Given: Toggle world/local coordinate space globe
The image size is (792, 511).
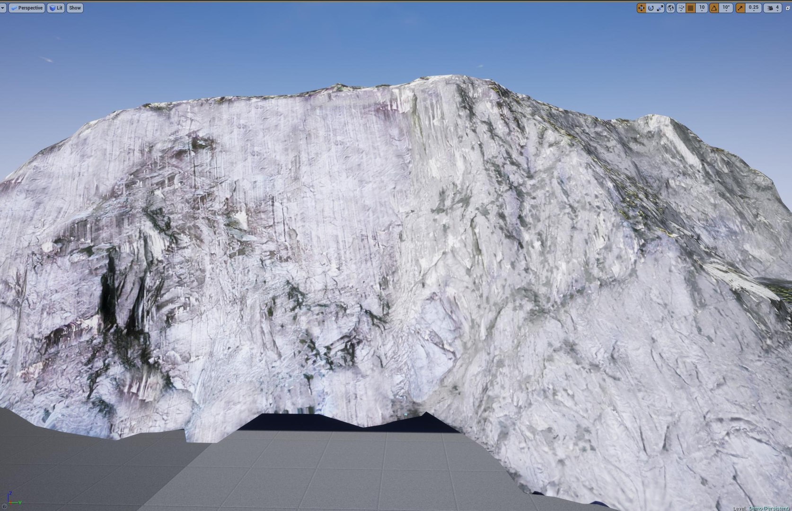Looking at the screenshot, I should tap(670, 8).
